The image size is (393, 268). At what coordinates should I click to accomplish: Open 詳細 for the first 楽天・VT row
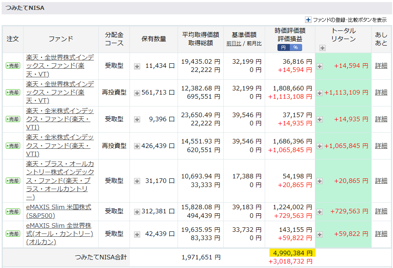pyautogui.click(x=381, y=66)
